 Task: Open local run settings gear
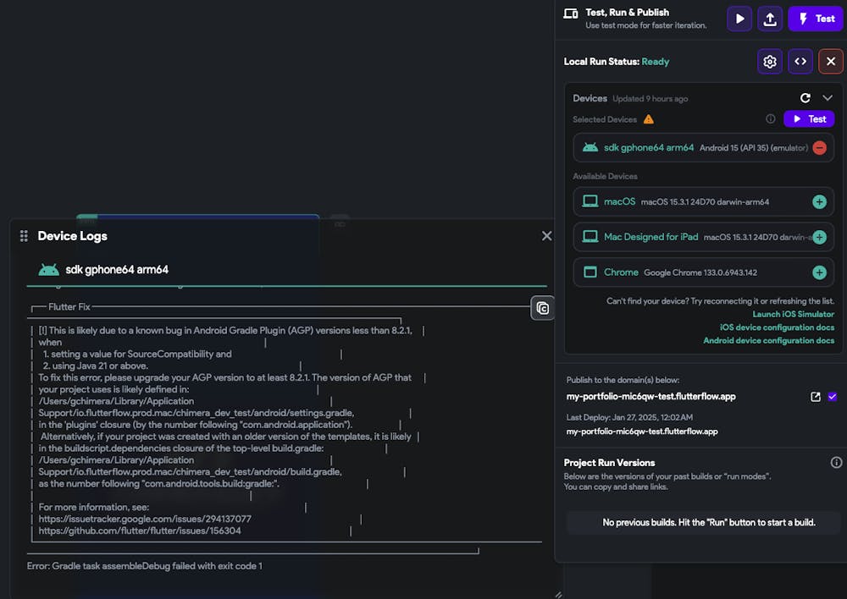[x=770, y=62]
